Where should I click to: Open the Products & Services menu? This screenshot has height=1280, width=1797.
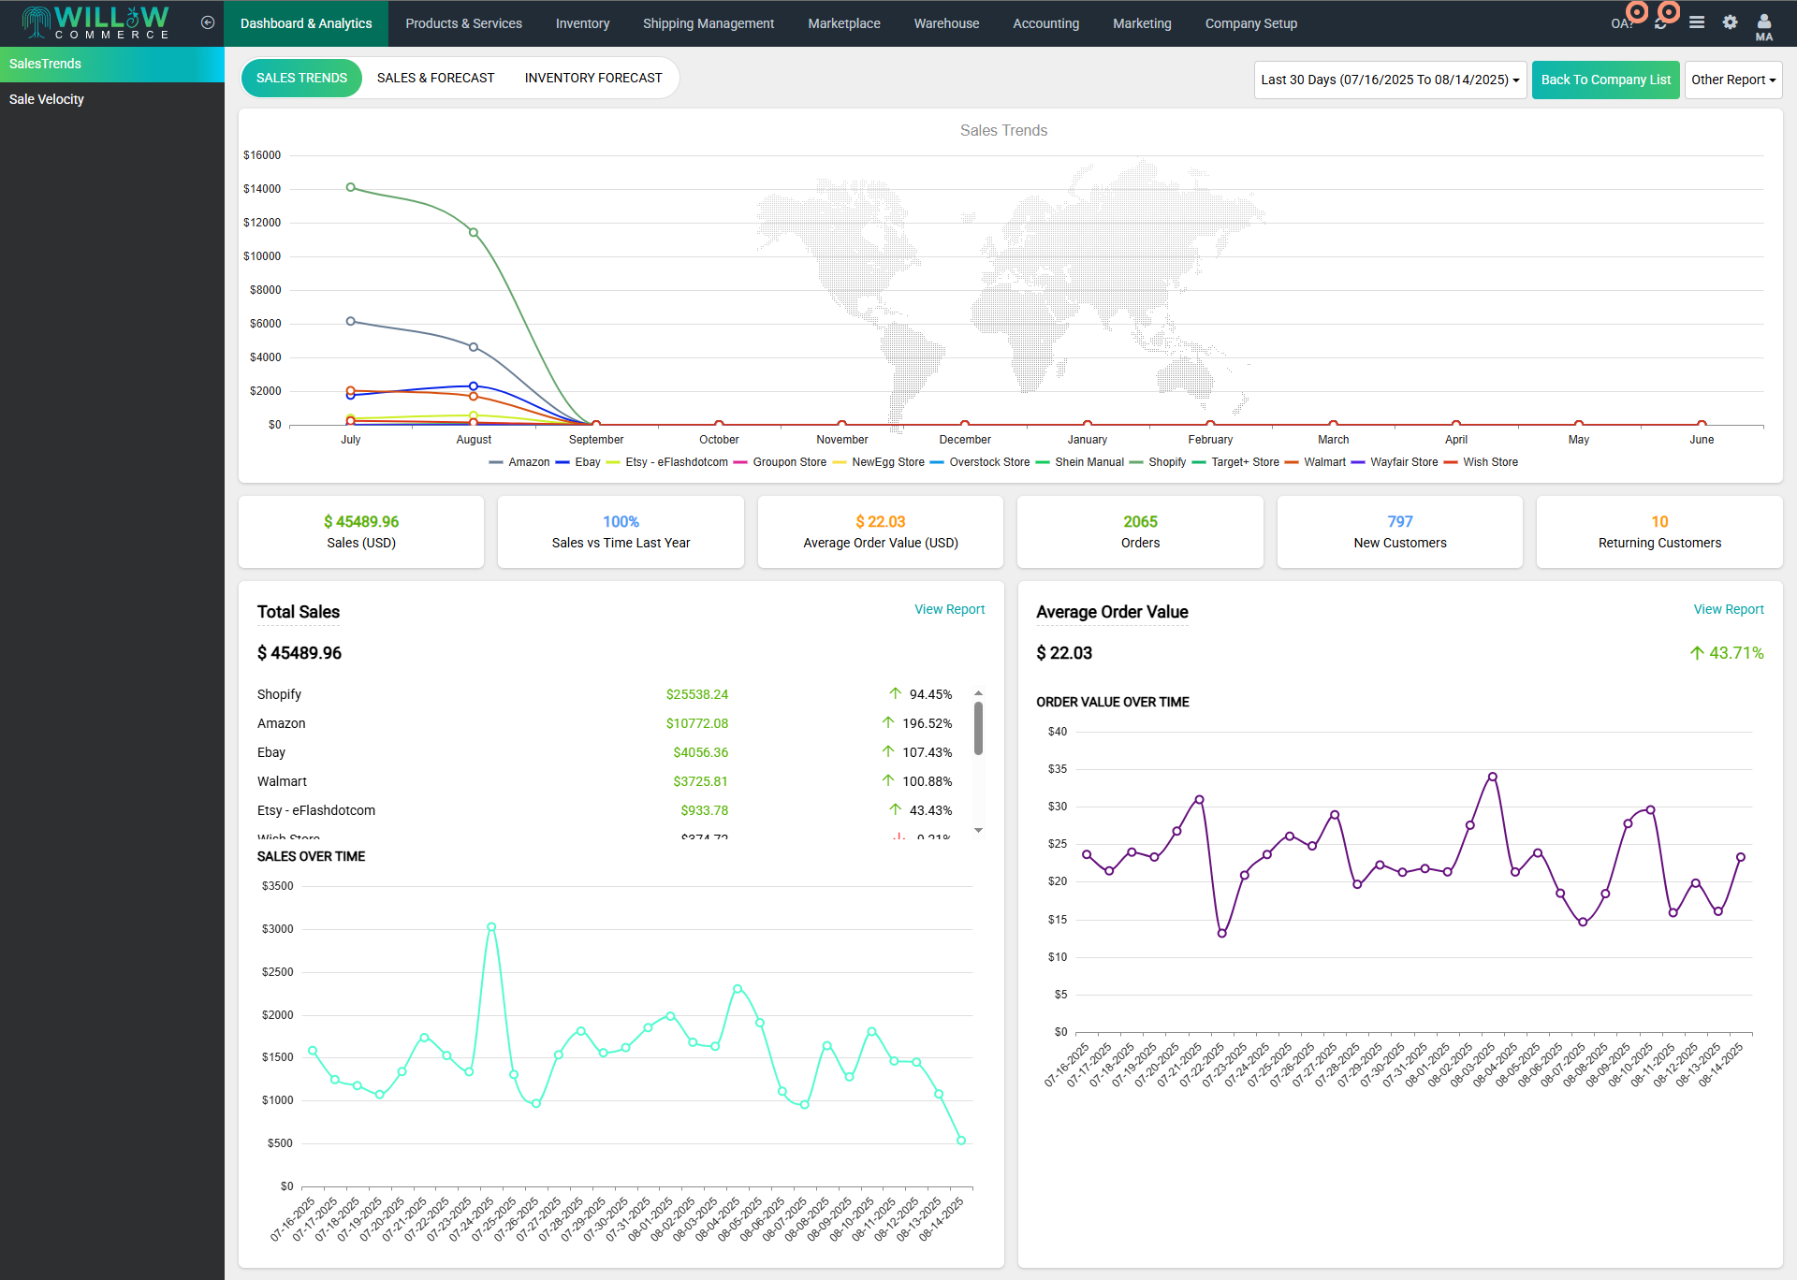pos(463,23)
